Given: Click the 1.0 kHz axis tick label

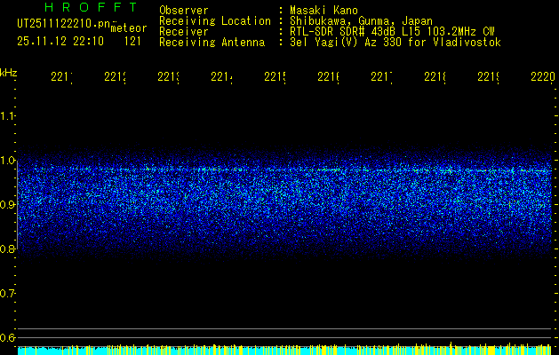Looking at the screenshot, I should coord(7,161).
